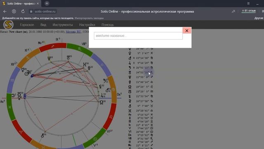Click Jupiter glyph in the chart

102,96
